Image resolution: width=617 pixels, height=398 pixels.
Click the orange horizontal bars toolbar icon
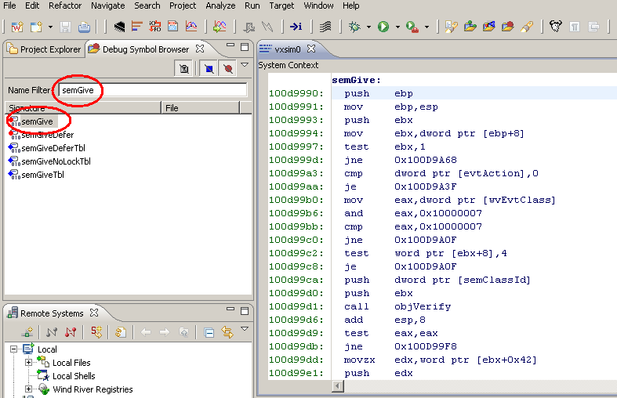coord(136,27)
